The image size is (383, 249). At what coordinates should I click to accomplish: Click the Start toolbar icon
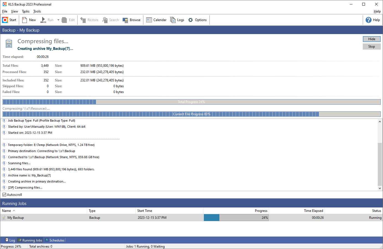[x=5, y=20]
